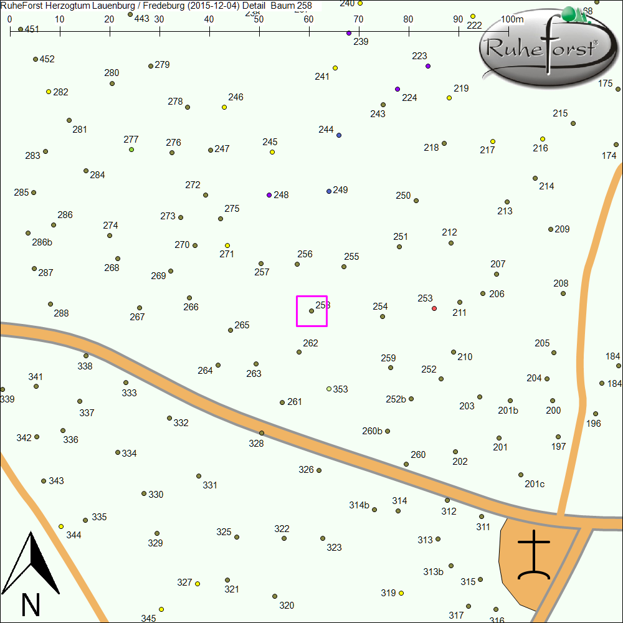Select the purple marker of tree 223

[428, 66]
